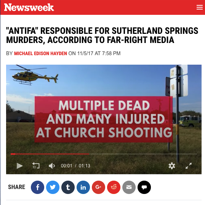This screenshot has width=205, height=205.
Task: Open video settings gear
Action: [x=171, y=166]
